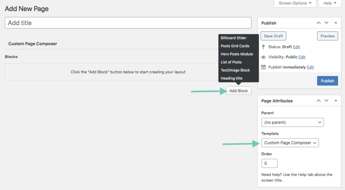345x190 pixels.
Task: Add a Text/Image Block
Action: coord(239,70)
